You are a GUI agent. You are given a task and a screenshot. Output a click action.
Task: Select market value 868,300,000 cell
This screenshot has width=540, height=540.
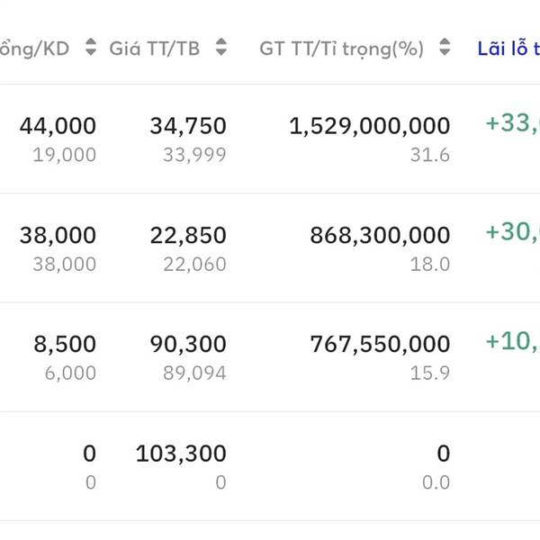380,236
